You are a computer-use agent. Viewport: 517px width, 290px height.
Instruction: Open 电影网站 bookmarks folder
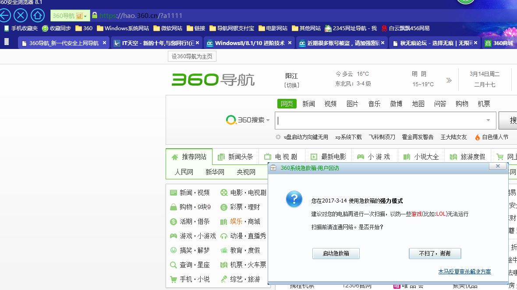273,28
